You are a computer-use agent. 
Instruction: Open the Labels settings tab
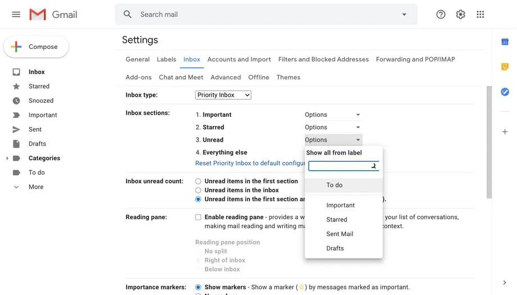[x=166, y=60]
